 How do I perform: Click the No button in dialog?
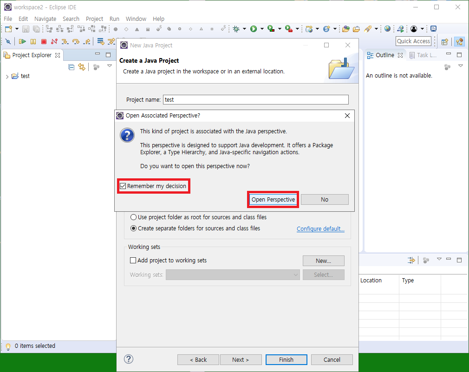(325, 199)
